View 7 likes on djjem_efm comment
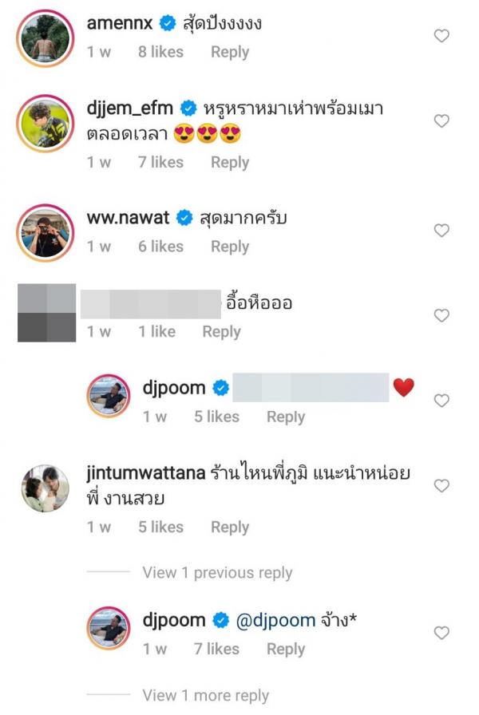This screenshot has width=479, height=715. [x=160, y=162]
